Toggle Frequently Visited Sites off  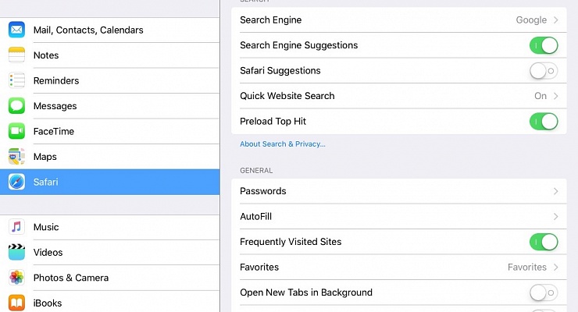pyautogui.click(x=544, y=242)
